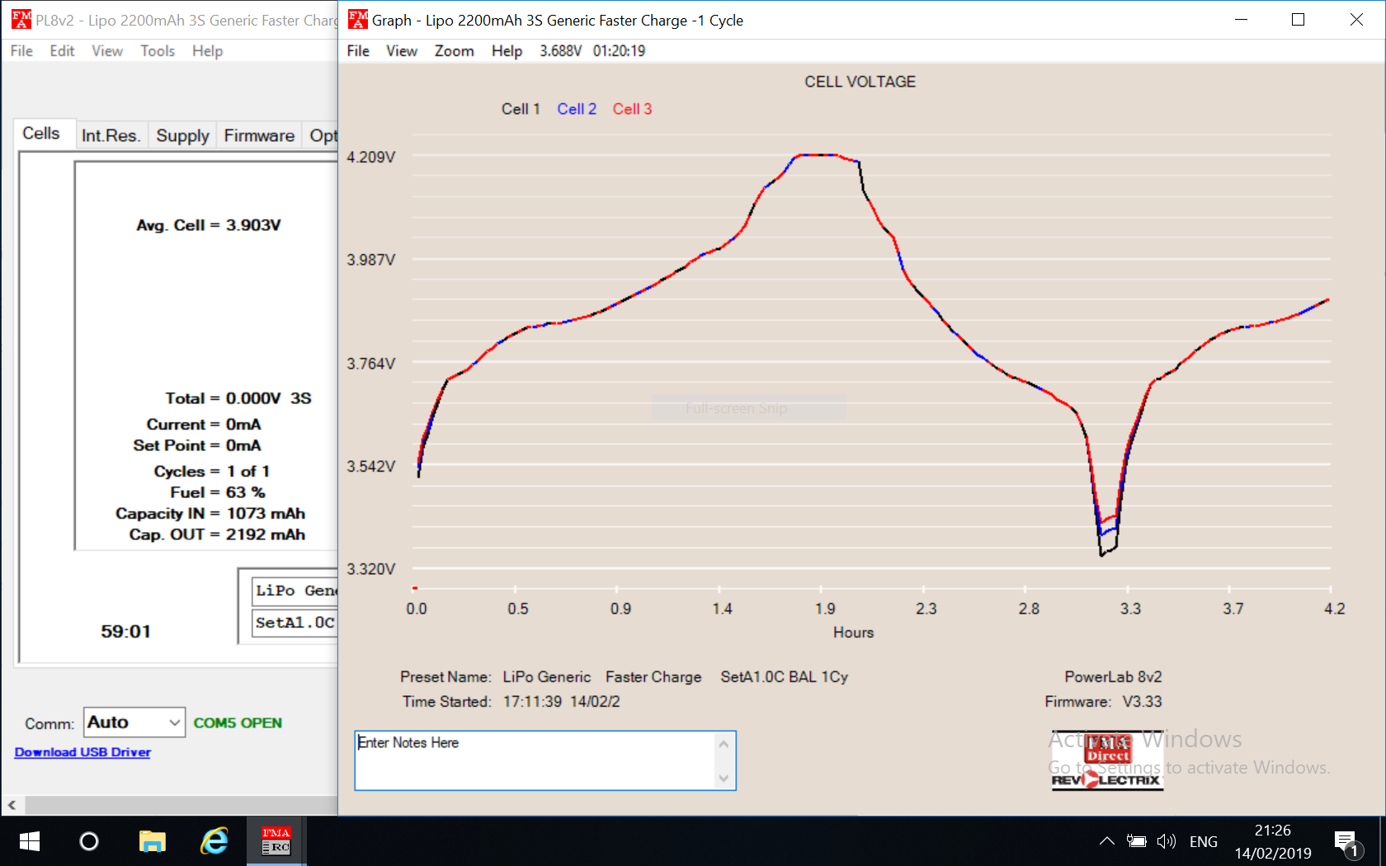Click the Enter Notes Here text box
Image resolution: width=1386 pixels, height=866 pixels.
536,760
